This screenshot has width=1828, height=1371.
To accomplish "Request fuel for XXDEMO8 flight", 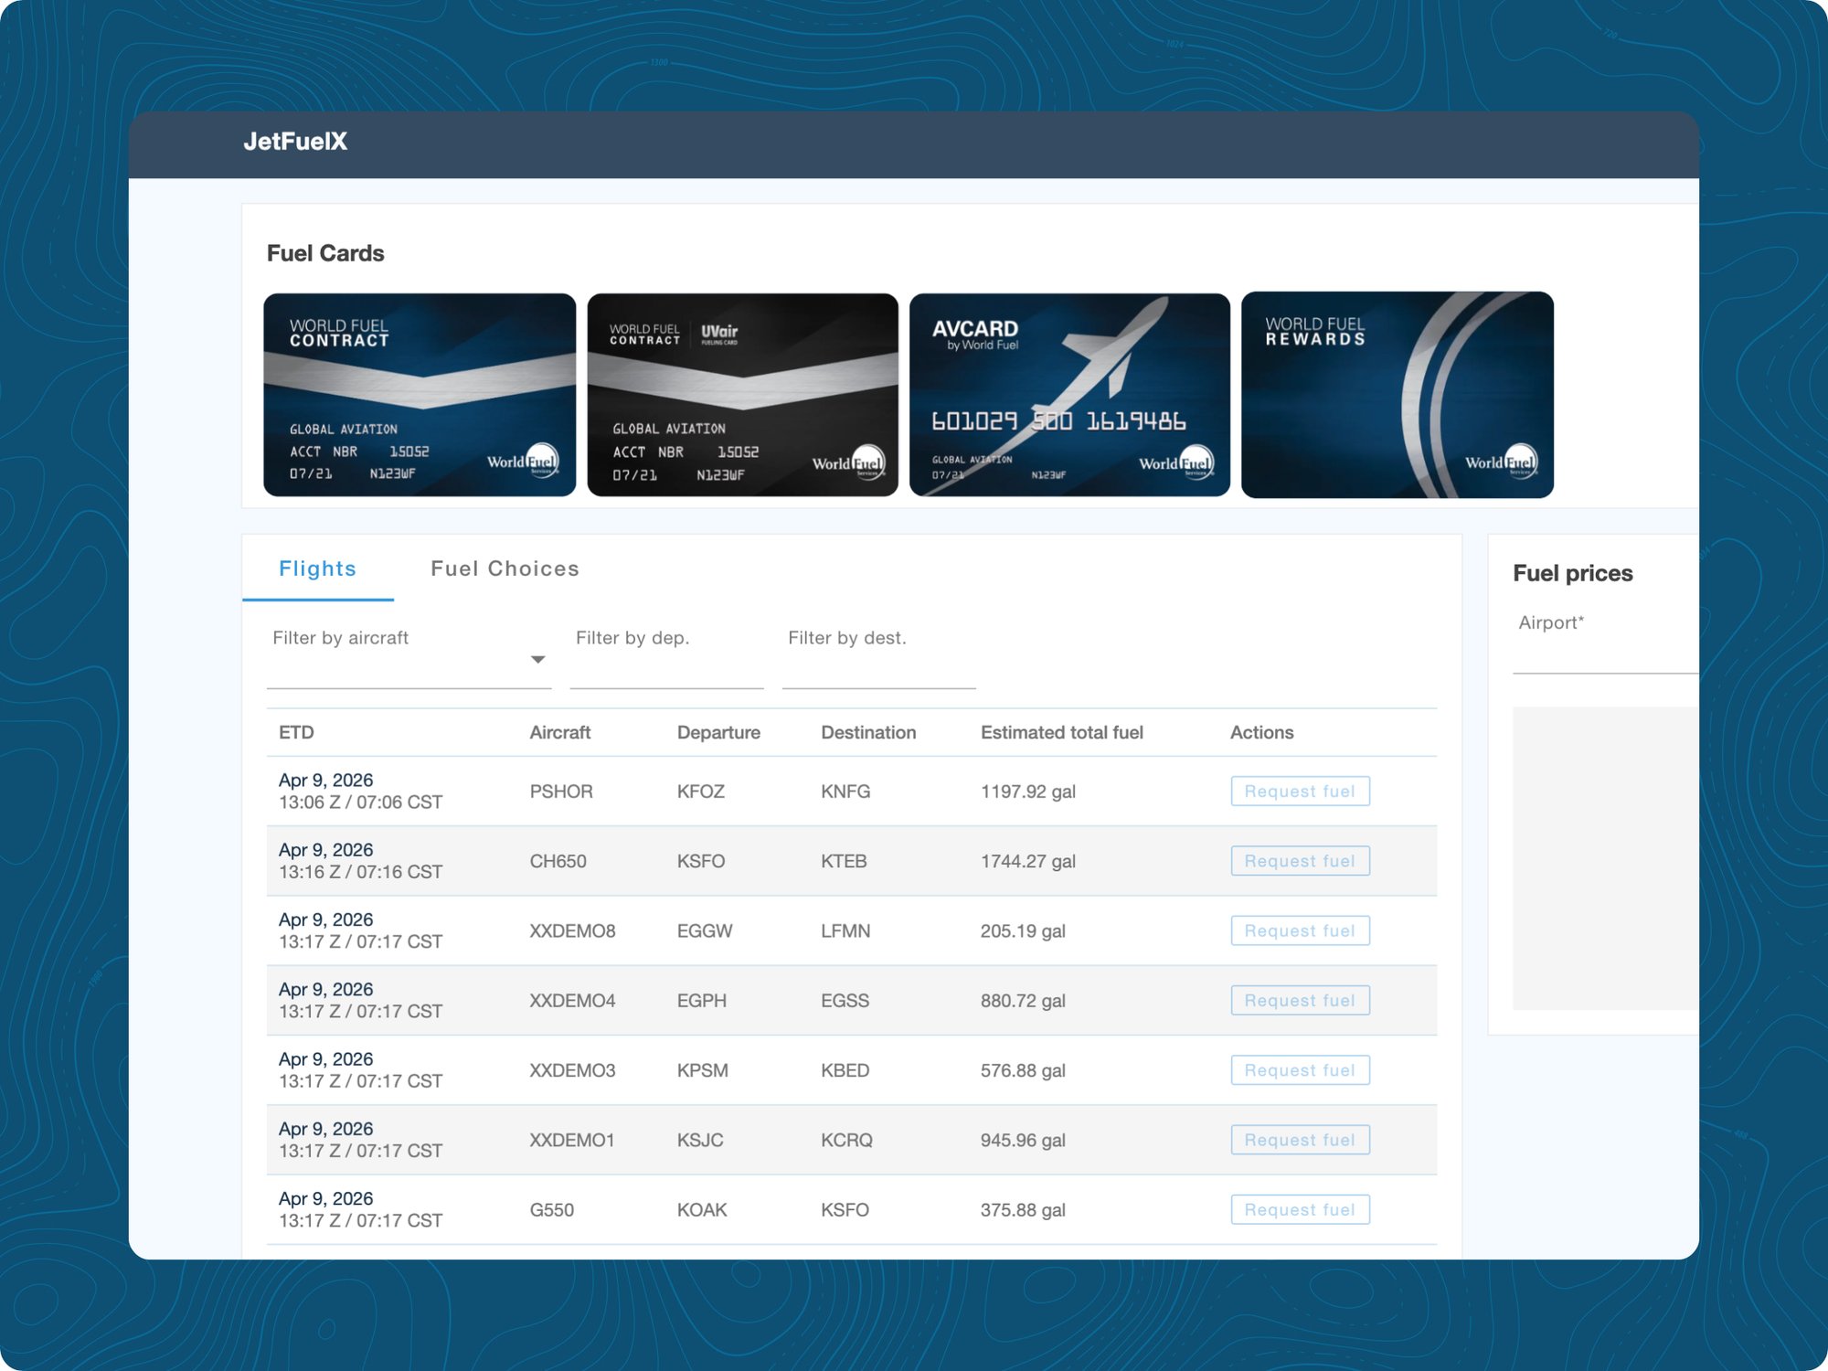I will pyautogui.click(x=1300, y=930).
